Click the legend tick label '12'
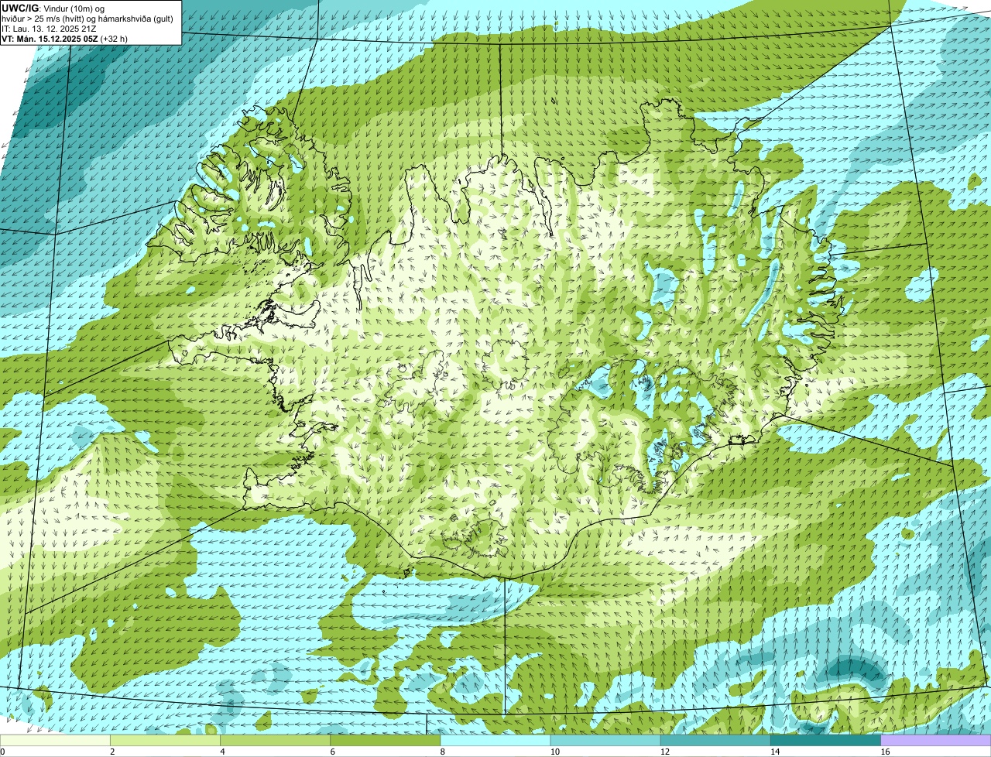Viewport: 991px width, 757px height. (664, 752)
